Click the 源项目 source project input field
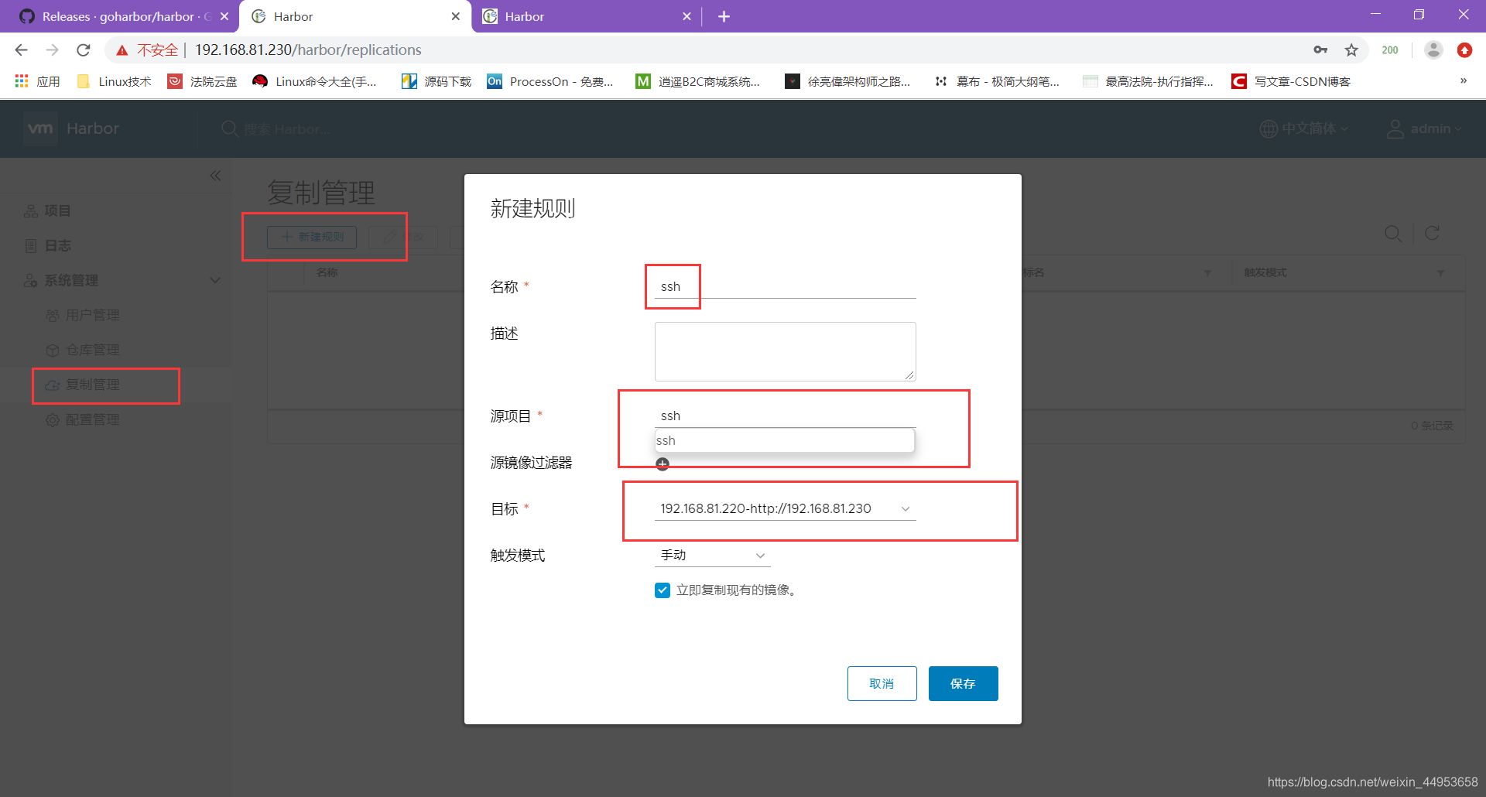 [785, 416]
